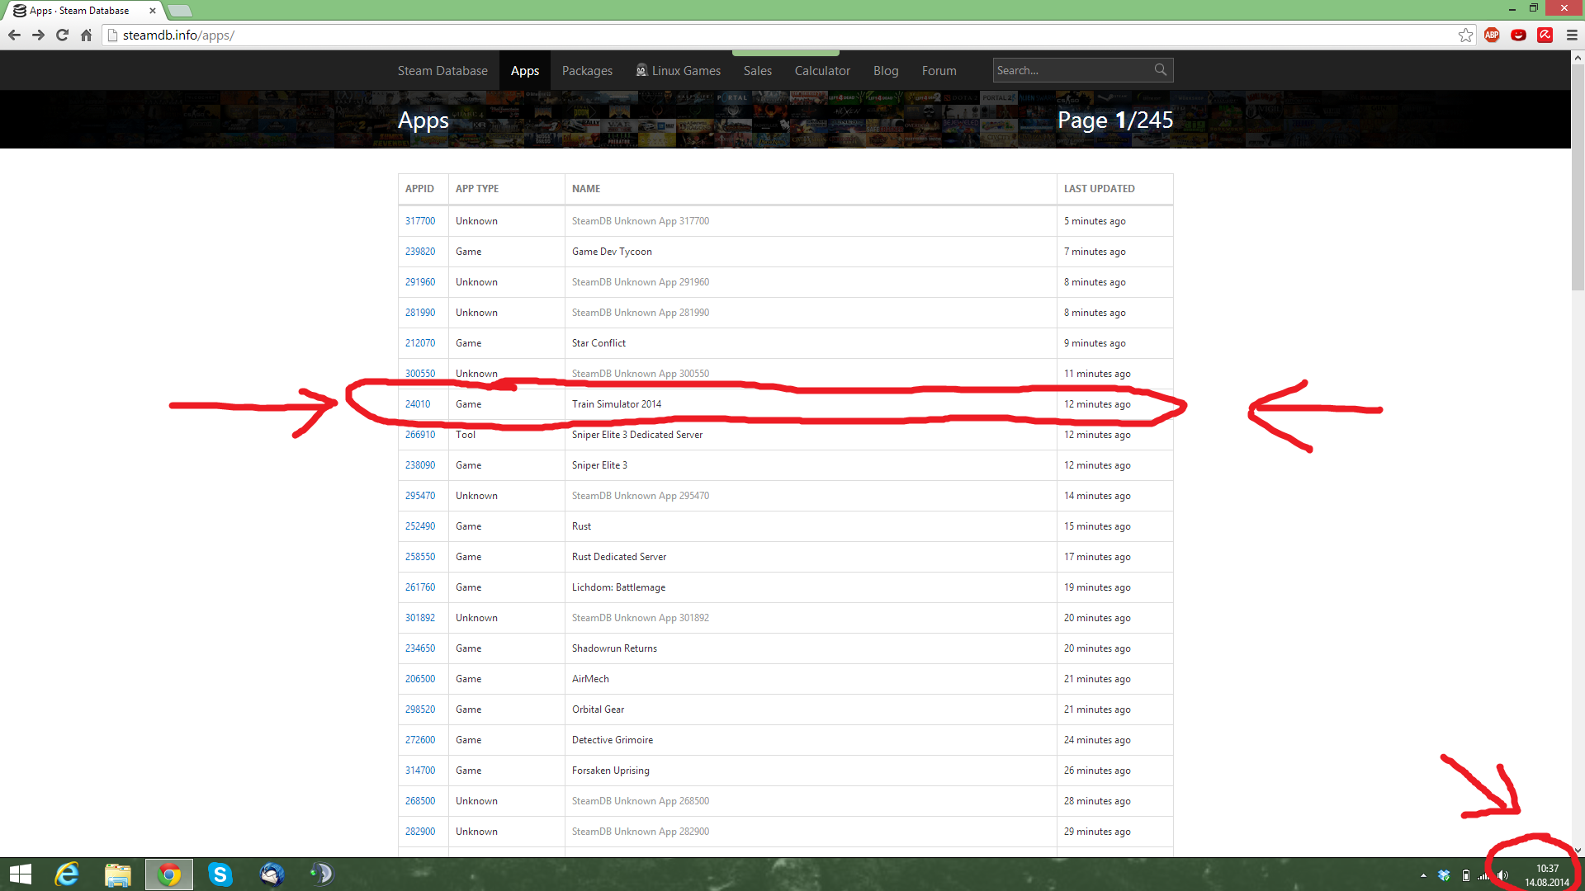Open Chrome hamburger menu icon
Viewport: 1585px width, 891px height.
coord(1572,35)
